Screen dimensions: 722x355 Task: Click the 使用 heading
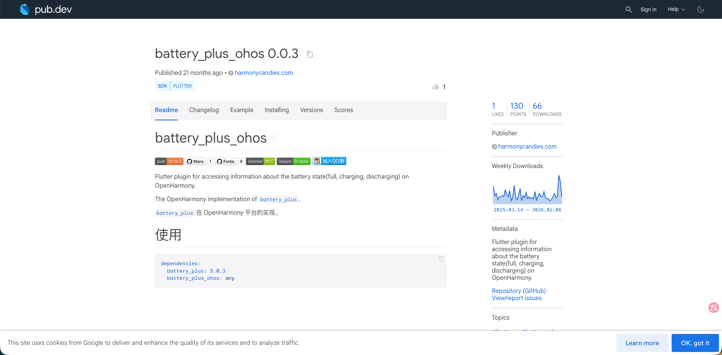pos(168,235)
